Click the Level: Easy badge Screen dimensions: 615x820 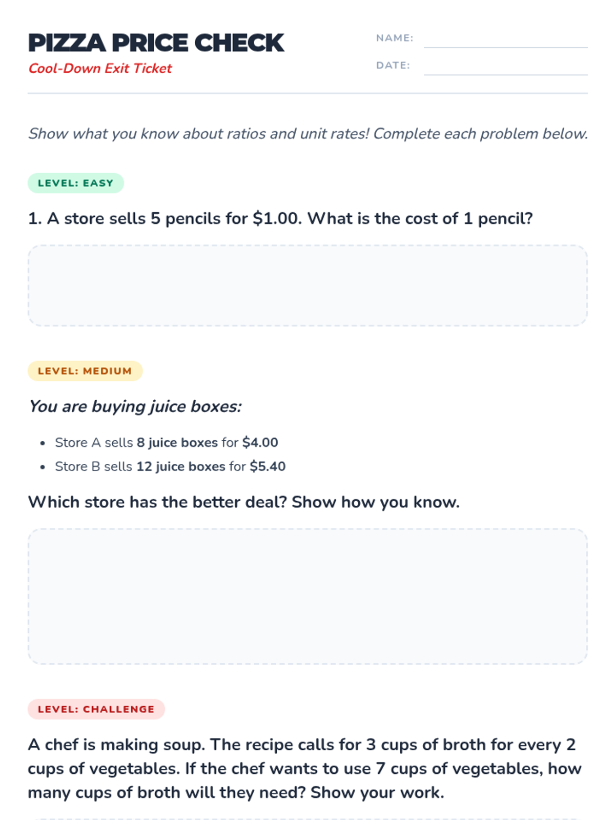tap(76, 183)
